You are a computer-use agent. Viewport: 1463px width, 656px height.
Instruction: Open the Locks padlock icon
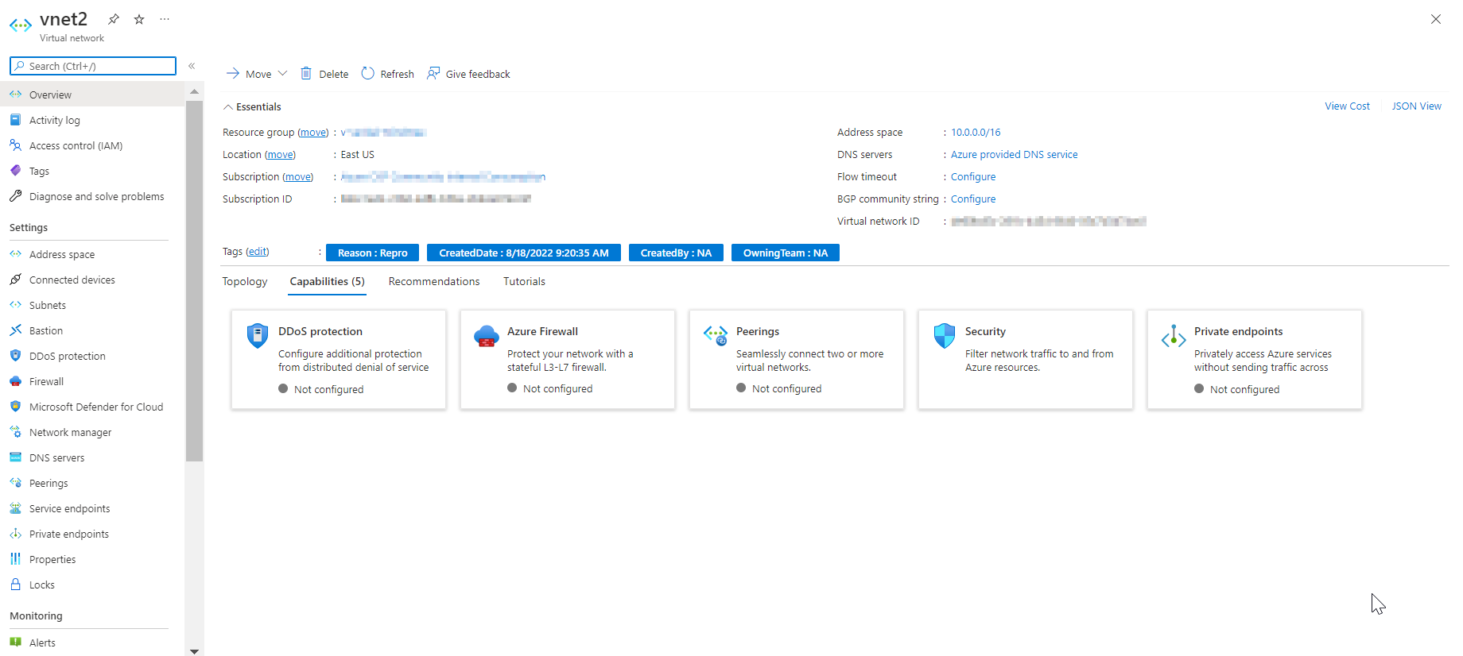click(x=15, y=585)
